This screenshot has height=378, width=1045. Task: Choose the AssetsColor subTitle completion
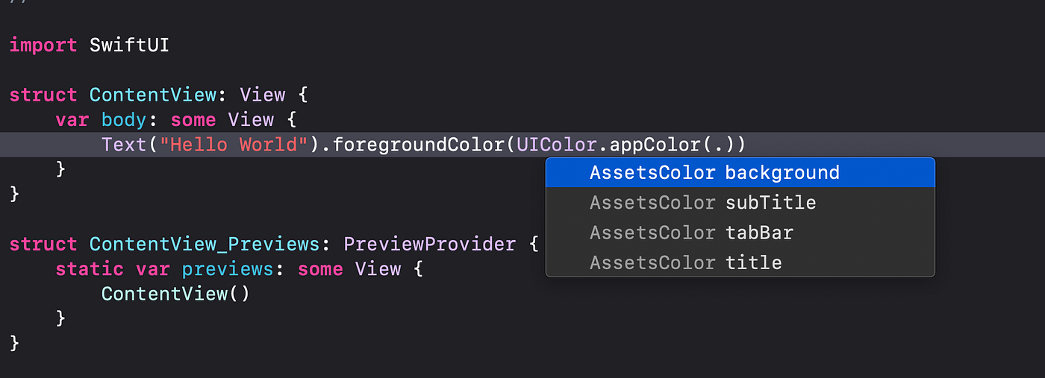(740, 203)
